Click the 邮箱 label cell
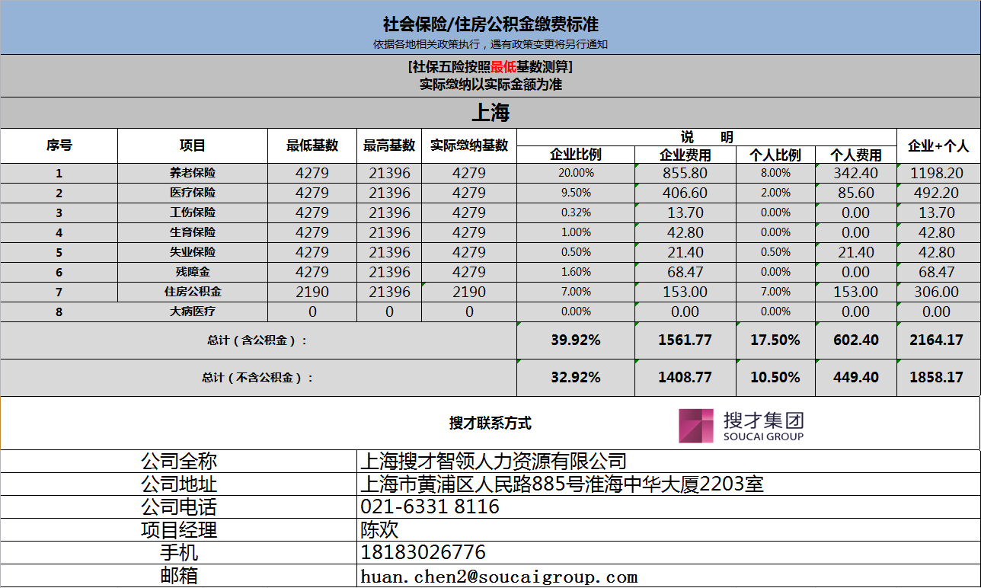The height and width of the screenshot is (588, 981). (x=179, y=576)
